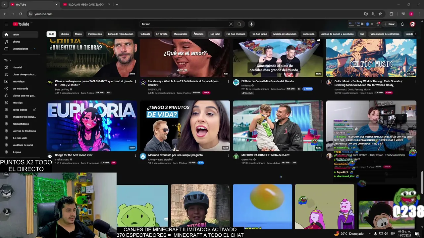The image size is (424, 238).
Task: Open Ver más tarde in sidebar
Action: click(21, 89)
